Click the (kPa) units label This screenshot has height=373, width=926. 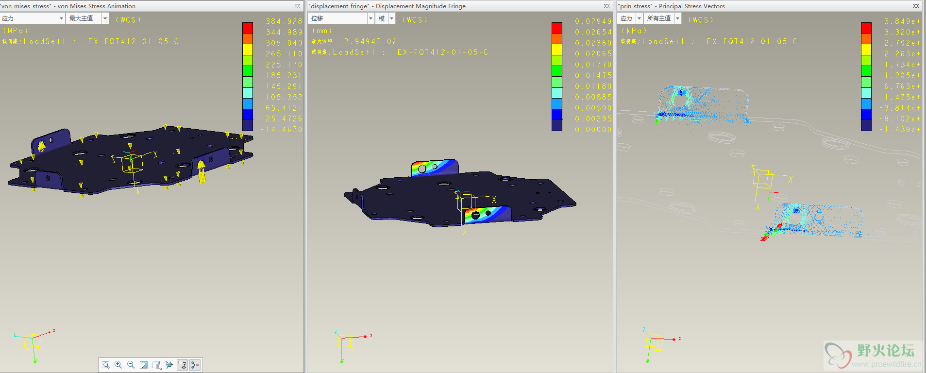(x=634, y=31)
